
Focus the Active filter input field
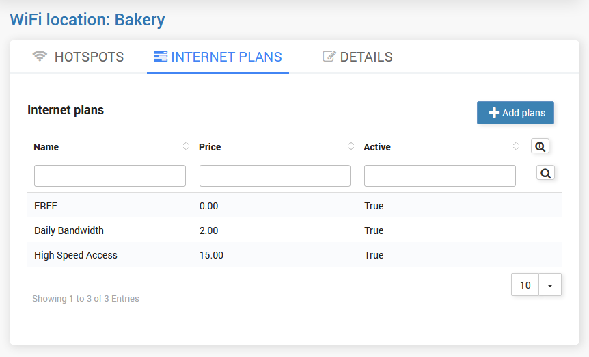[x=440, y=176]
